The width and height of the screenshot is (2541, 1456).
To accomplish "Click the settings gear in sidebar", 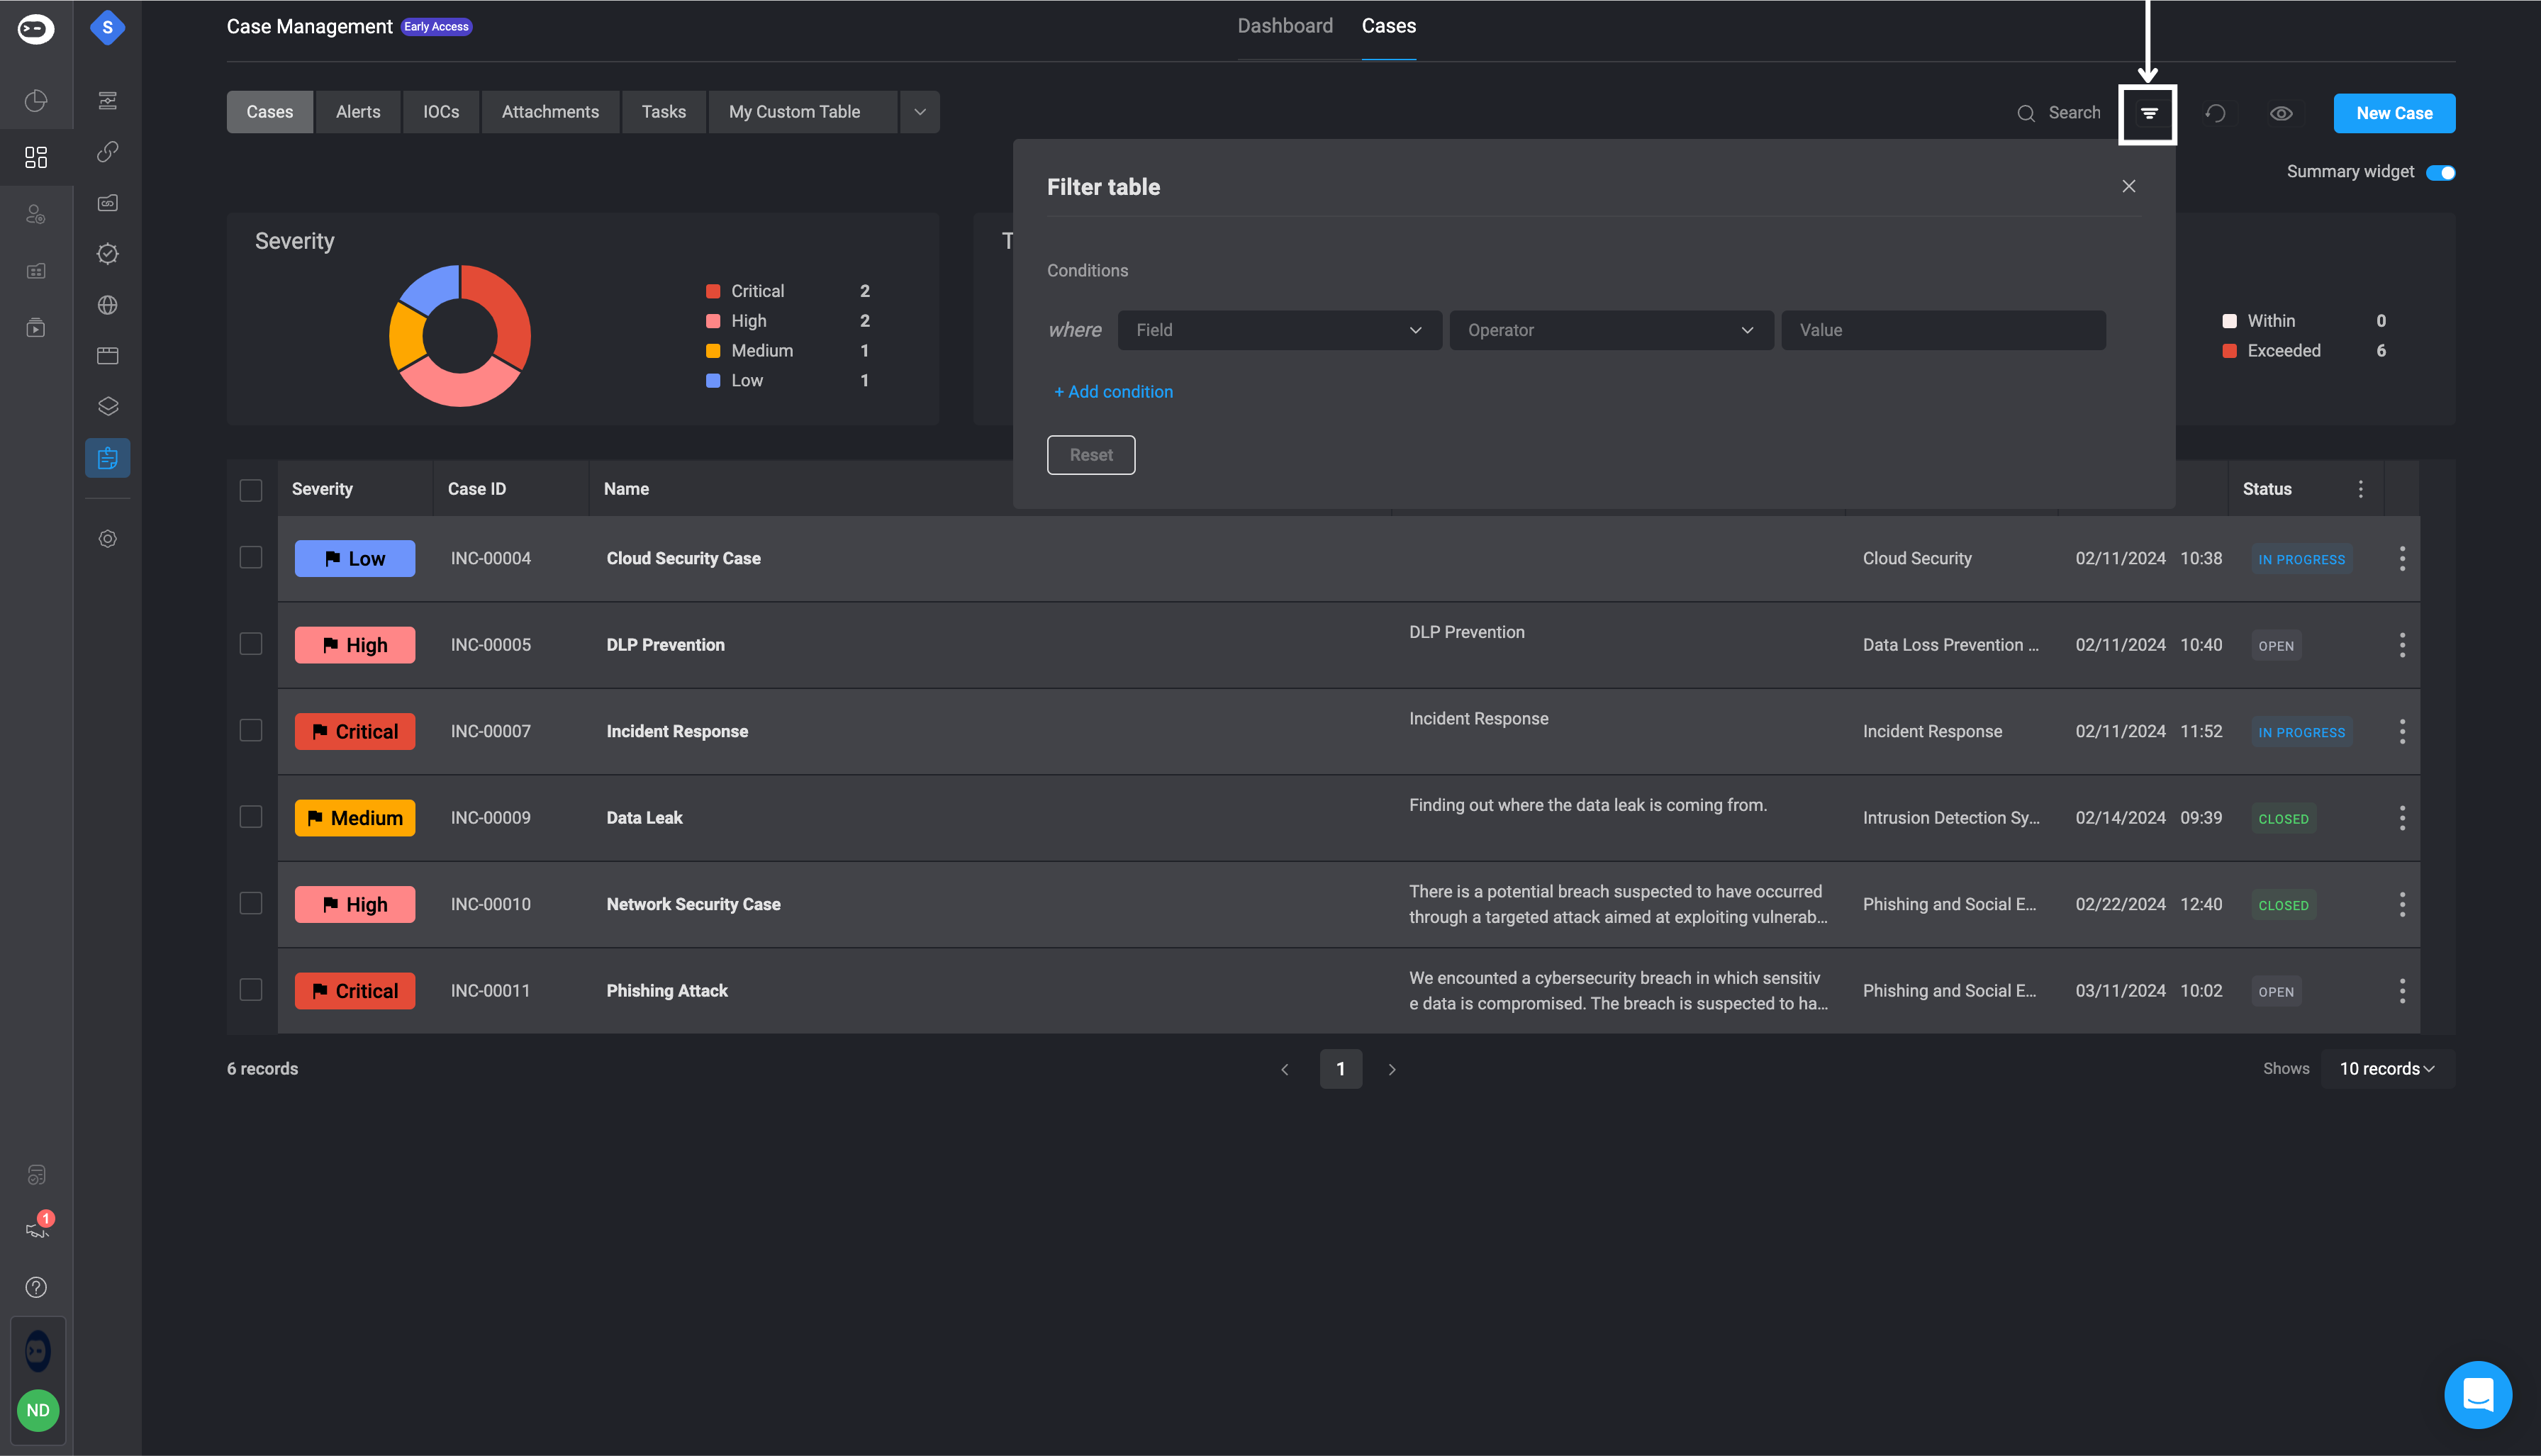I will coord(108,539).
